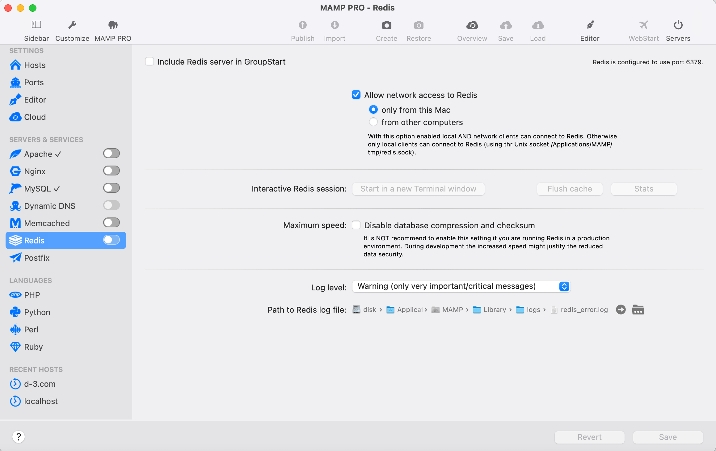This screenshot has height=451, width=716.
Task: Open recent host d-3.com
Action: 66,384
